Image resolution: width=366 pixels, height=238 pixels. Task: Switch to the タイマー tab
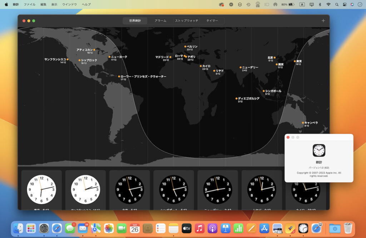[212, 21]
